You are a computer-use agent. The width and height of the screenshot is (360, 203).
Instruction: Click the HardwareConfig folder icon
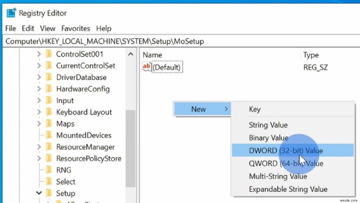pyautogui.click(x=49, y=89)
